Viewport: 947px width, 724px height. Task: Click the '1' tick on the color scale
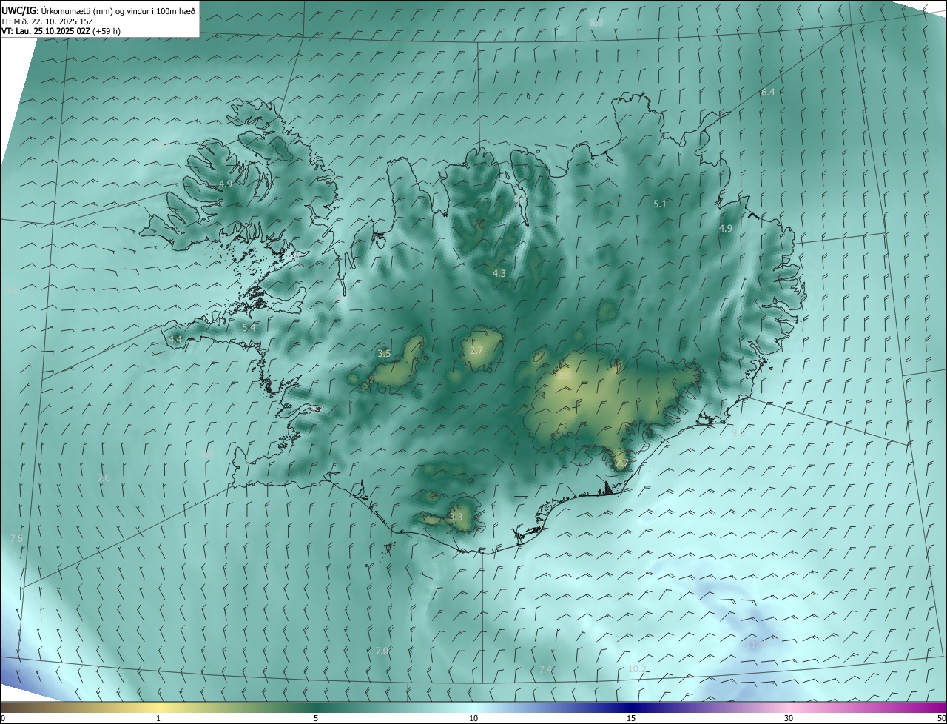[x=158, y=718]
